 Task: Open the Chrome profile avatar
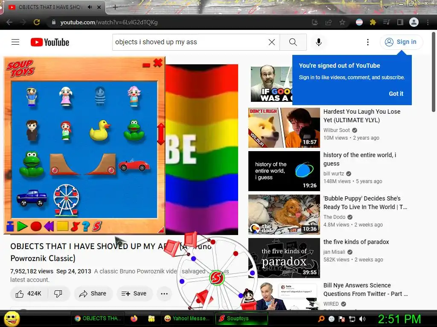tap(414, 22)
